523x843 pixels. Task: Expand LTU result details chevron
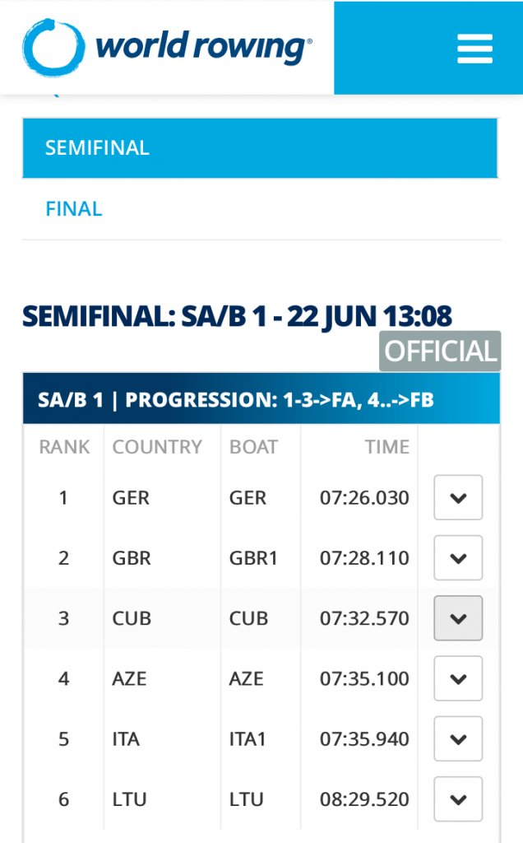click(458, 799)
